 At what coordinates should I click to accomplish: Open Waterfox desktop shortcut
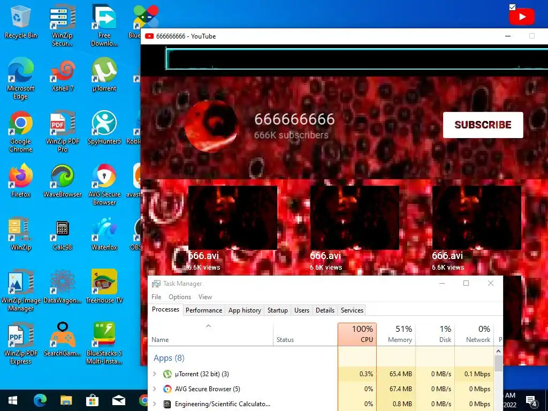point(104,234)
